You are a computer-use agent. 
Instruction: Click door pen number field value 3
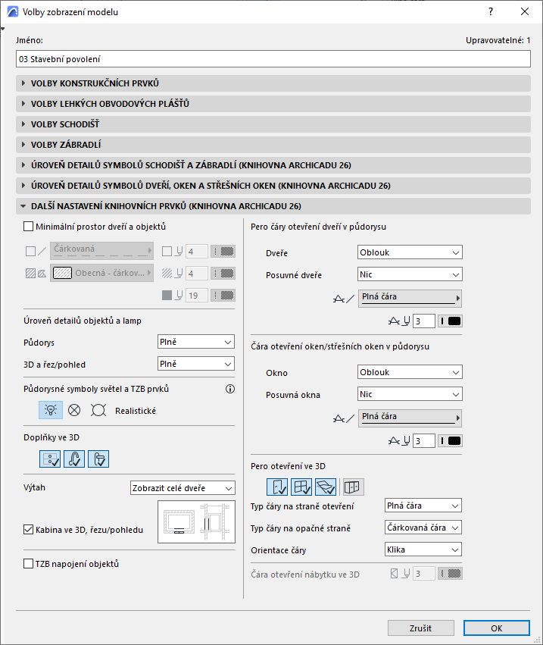pos(424,321)
